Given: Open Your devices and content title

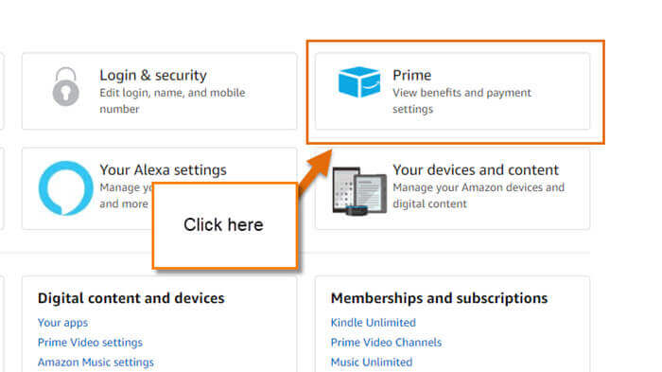Looking at the screenshot, I should click(x=476, y=170).
